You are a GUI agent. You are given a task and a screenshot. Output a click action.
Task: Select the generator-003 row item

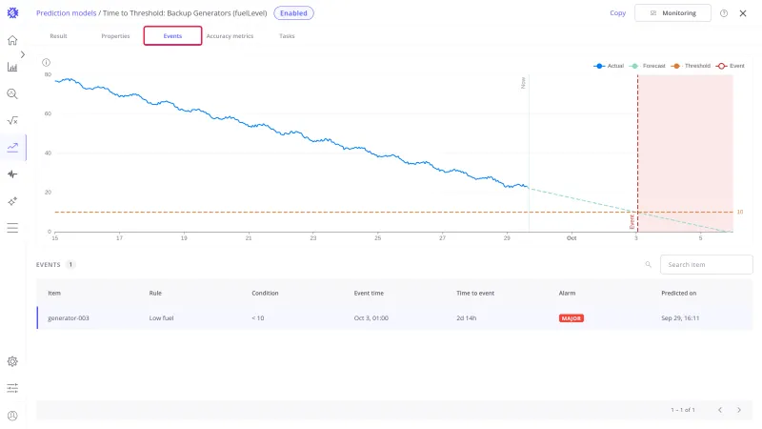coord(68,318)
